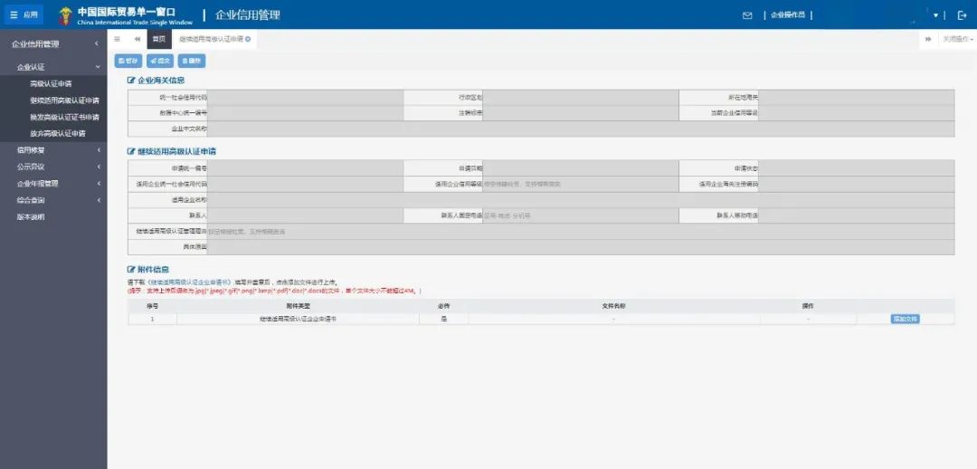Switch to the 首页 tab
This screenshot has width=977, height=469.
[x=159, y=39]
